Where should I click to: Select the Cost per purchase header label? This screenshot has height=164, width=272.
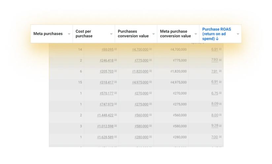(84, 34)
